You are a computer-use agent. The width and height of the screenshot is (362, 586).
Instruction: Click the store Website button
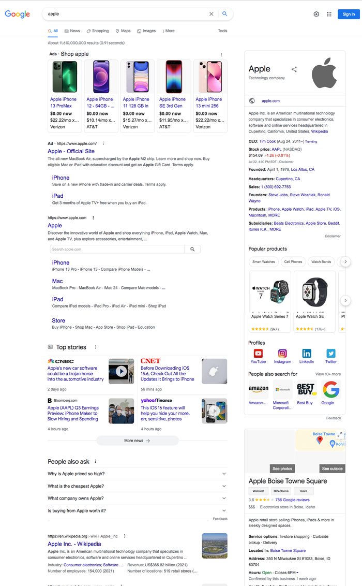click(258, 491)
